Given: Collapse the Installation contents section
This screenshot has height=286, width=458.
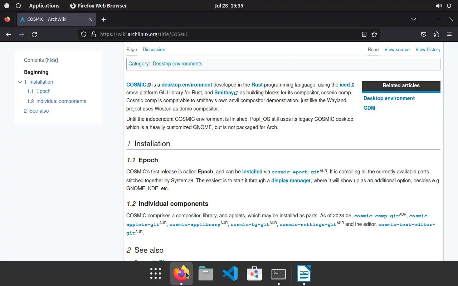Looking at the screenshot, I should point(20,82).
